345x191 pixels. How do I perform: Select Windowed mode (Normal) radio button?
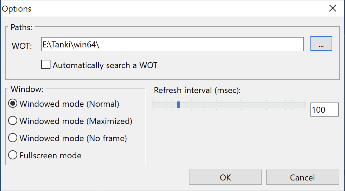(x=13, y=104)
